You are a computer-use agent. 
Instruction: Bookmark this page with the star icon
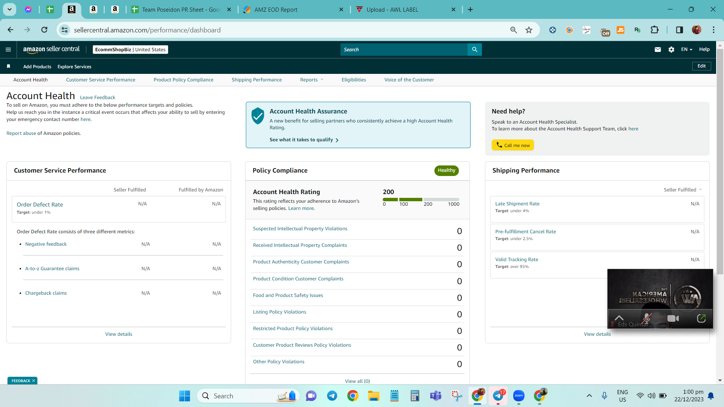pos(529,30)
